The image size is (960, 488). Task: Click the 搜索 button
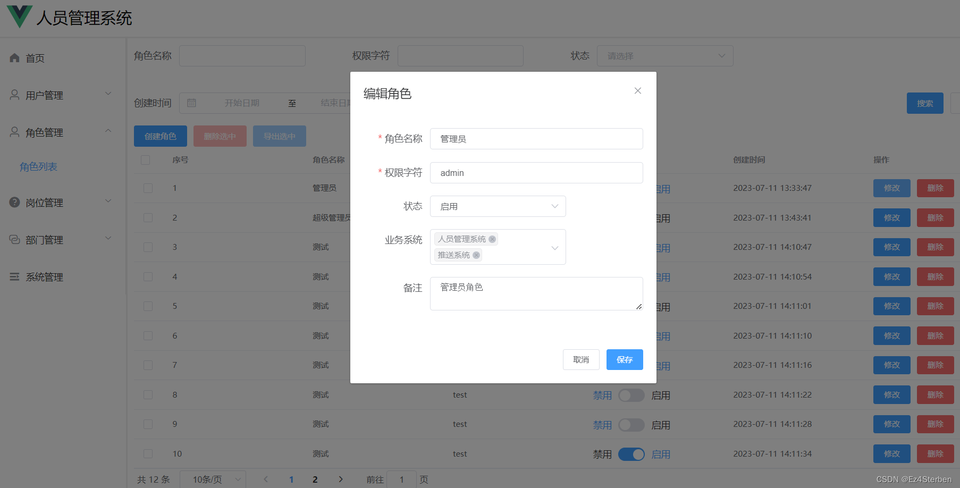coord(925,103)
